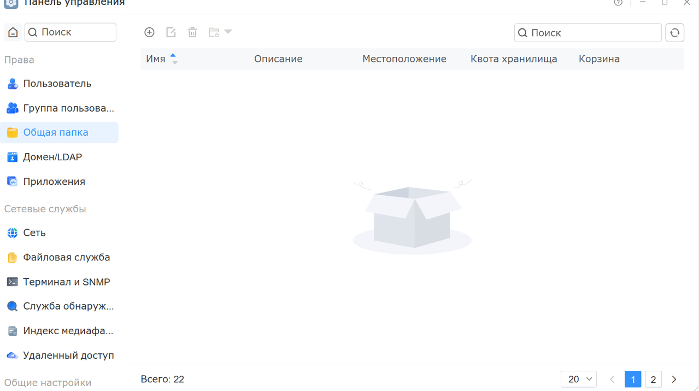Open Домен/LDAP settings
The width and height of the screenshot is (699, 391).
(59, 157)
